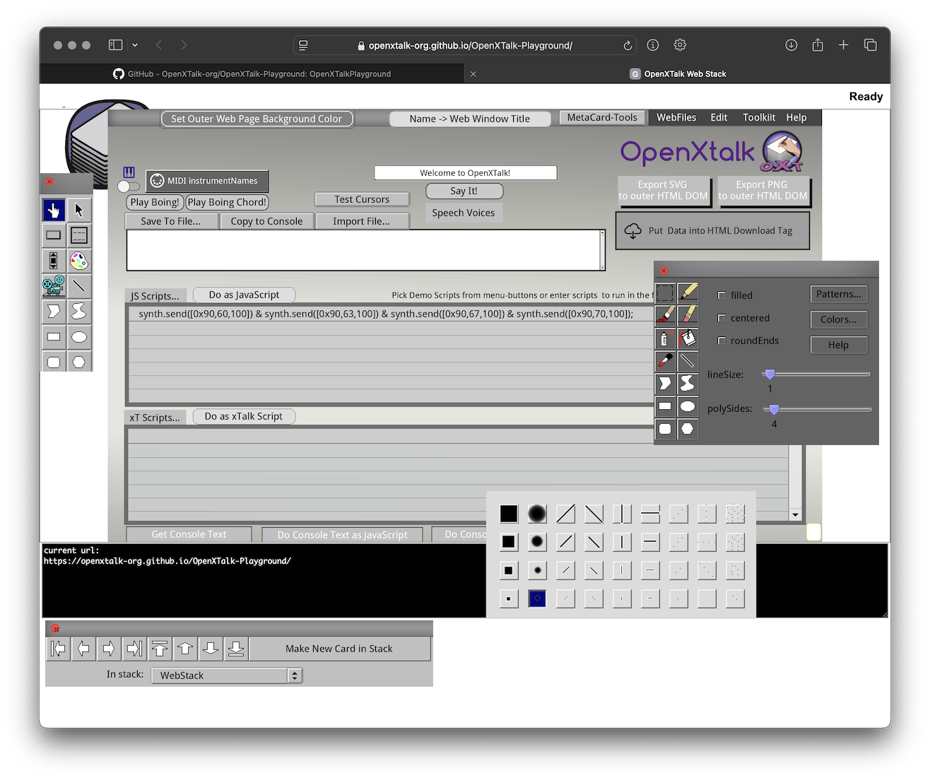Click the Play Boing Chord! button

pos(227,202)
